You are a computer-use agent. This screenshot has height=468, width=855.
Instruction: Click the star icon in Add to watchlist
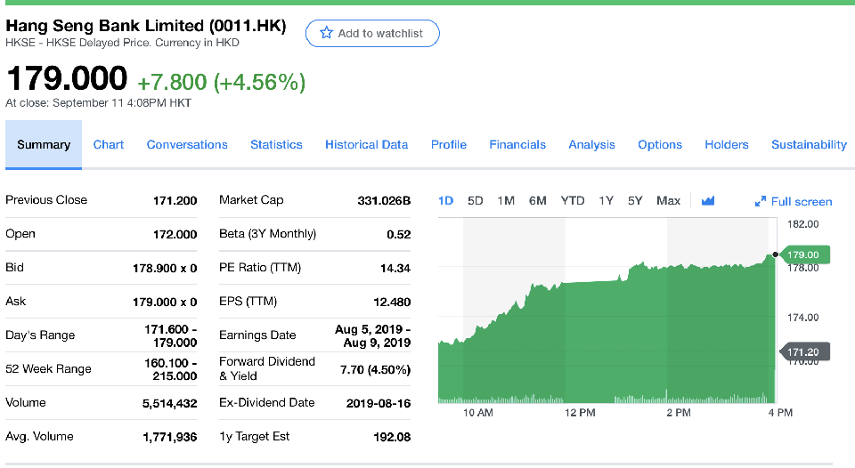coord(326,34)
